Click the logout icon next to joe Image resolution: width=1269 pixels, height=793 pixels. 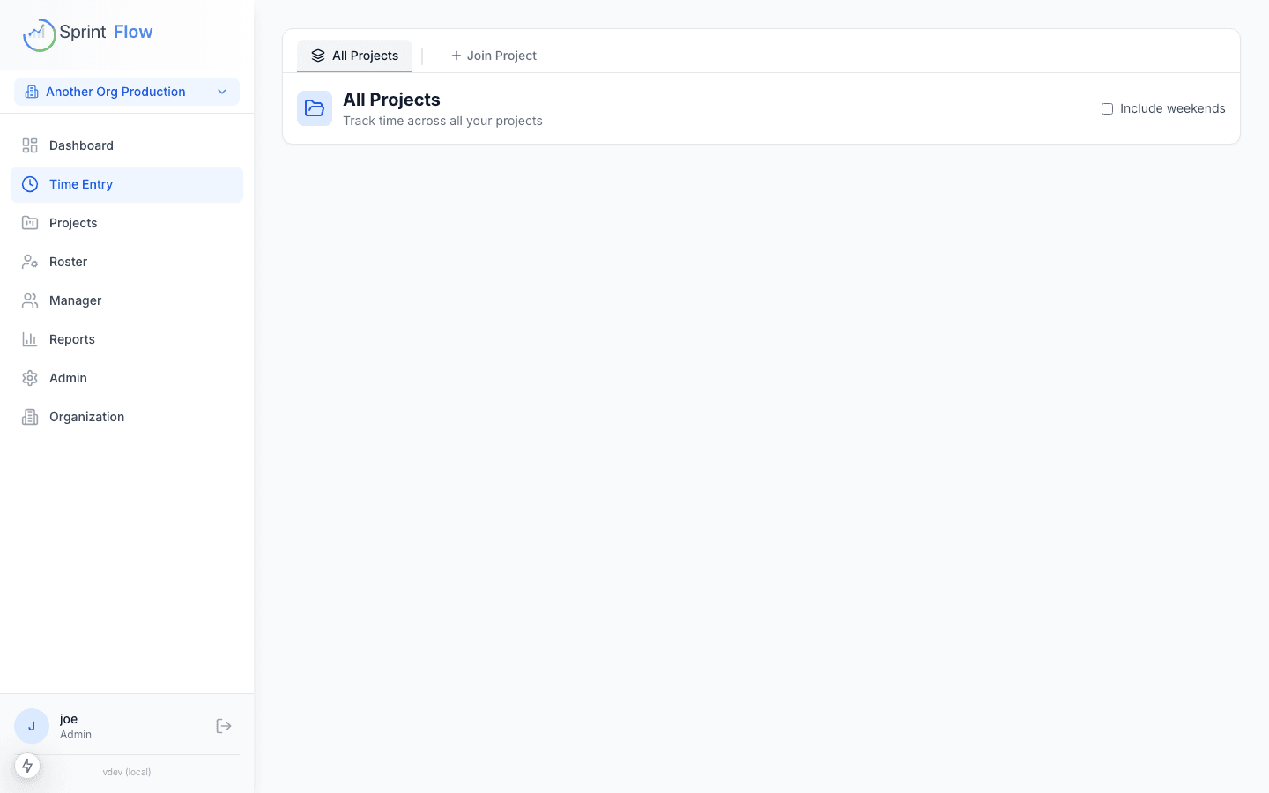pos(223,725)
